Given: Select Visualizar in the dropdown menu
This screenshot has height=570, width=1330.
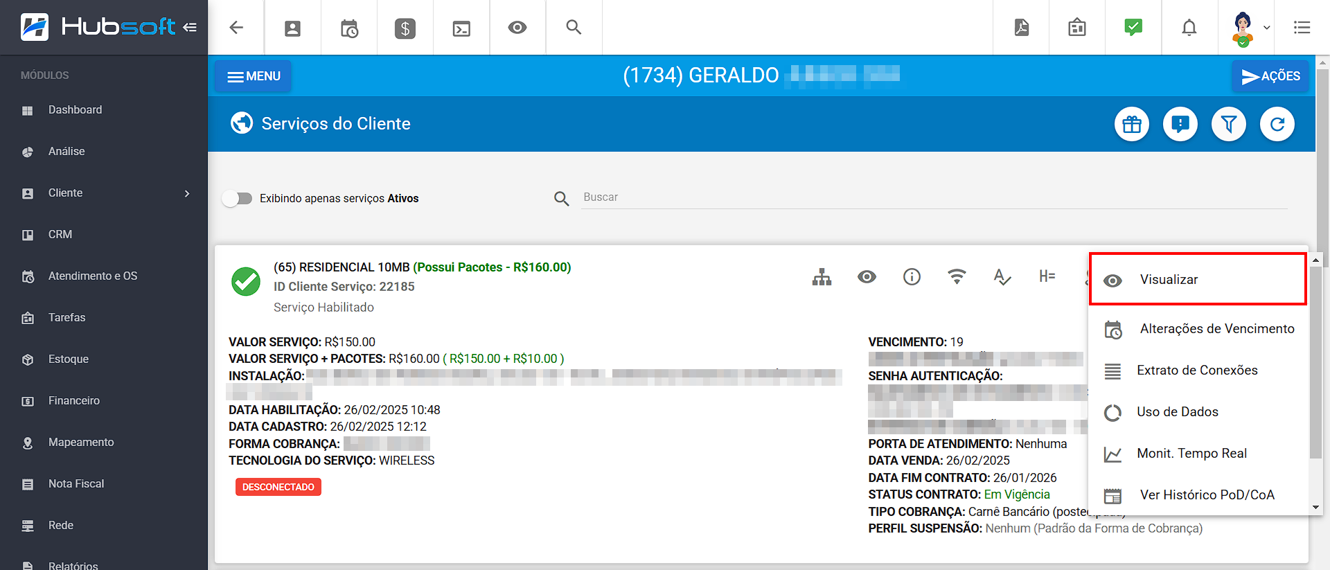Looking at the screenshot, I should point(1198,279).
